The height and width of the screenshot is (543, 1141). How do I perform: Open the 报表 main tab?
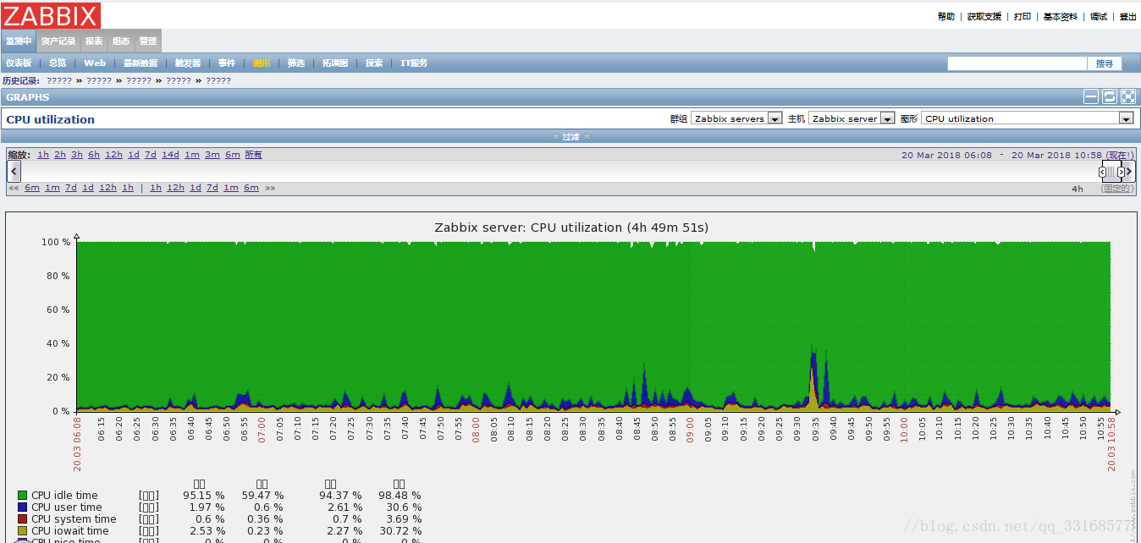[x=94, y=41]
